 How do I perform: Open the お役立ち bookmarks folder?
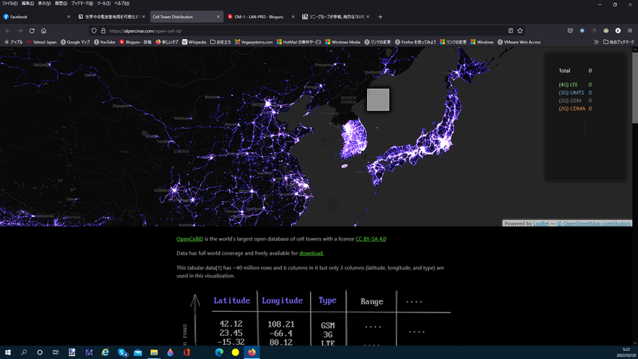(221, 42)
